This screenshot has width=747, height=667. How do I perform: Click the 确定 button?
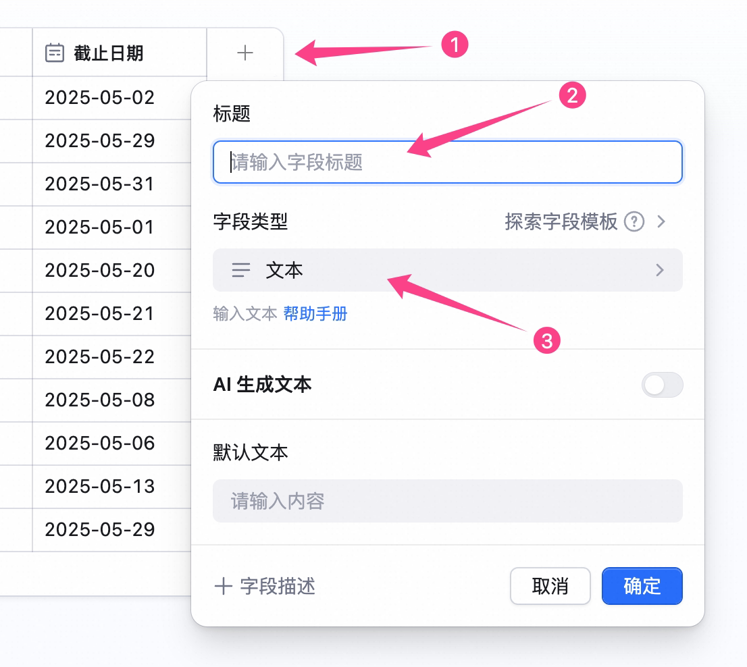click(642, 586)
